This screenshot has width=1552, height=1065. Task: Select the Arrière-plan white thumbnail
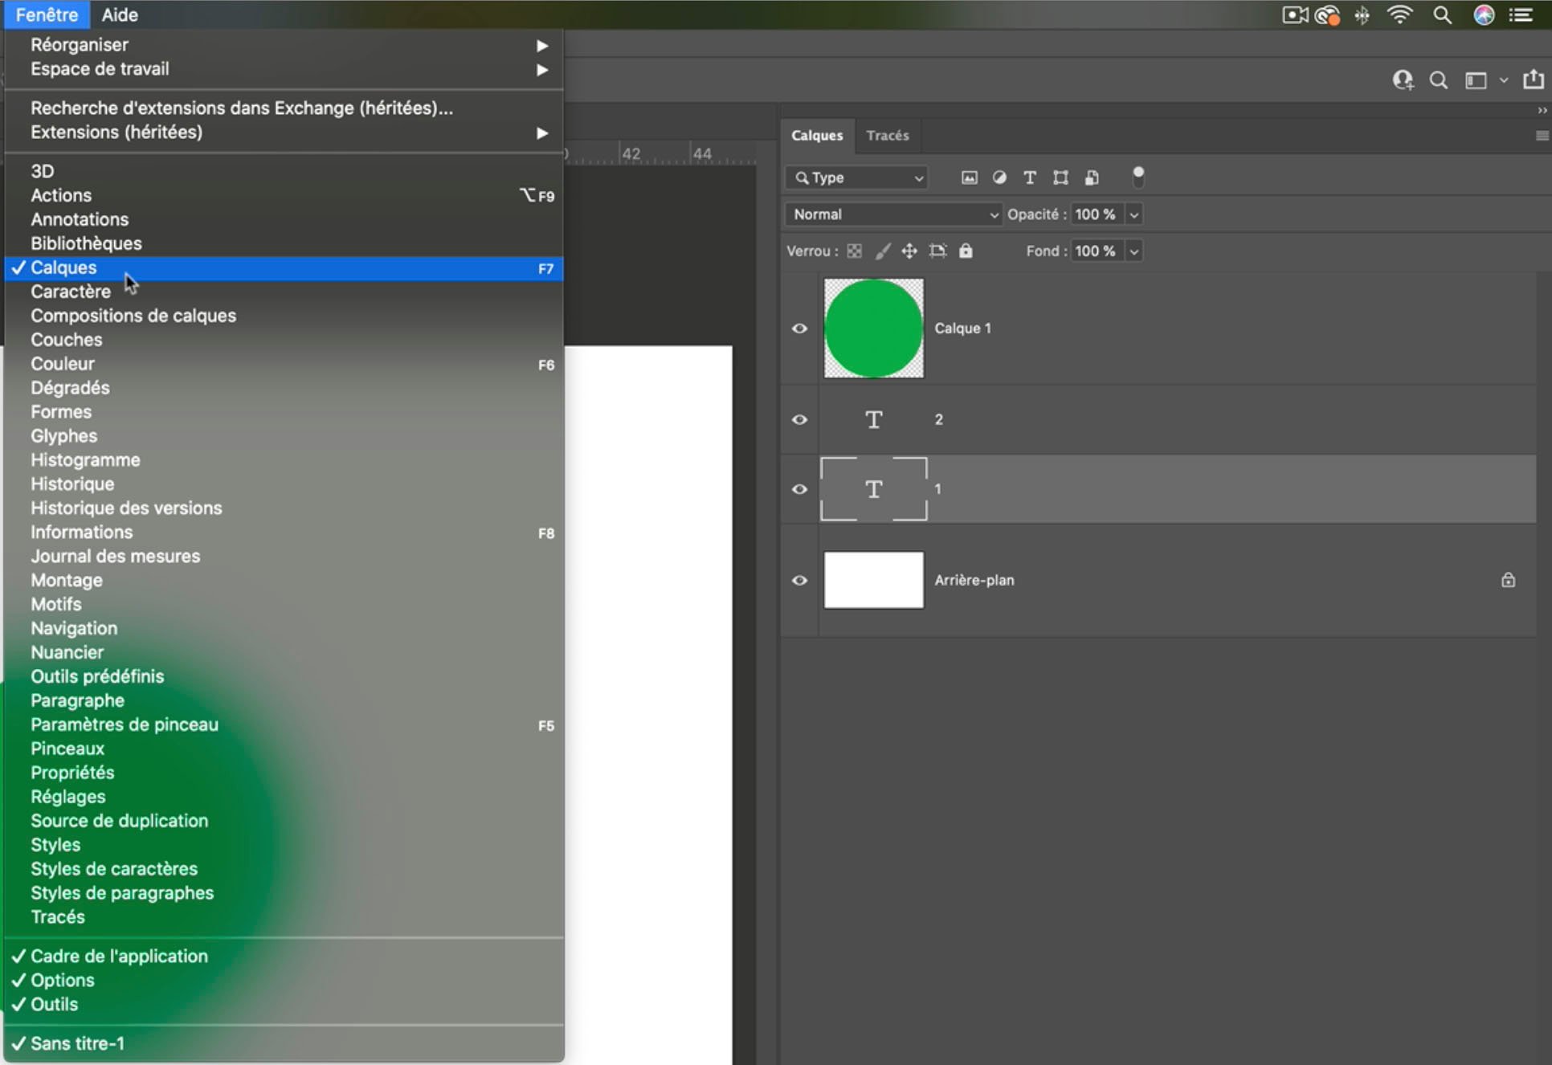(x=874, y=580)
